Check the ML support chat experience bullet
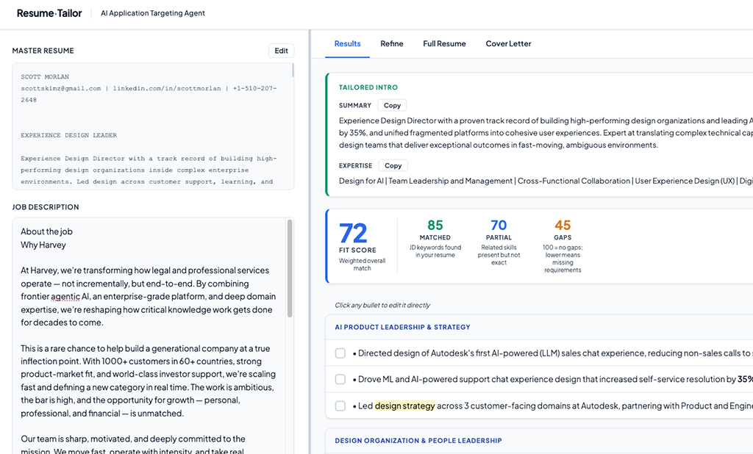753x454 pixels. click(340, 379)
